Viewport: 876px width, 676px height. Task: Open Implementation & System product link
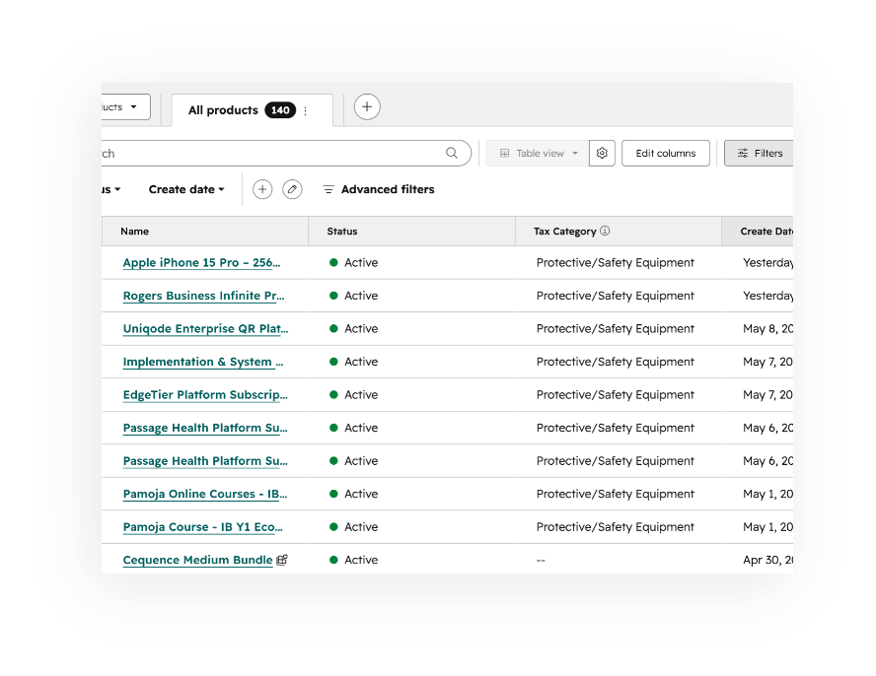click(203, 362)
